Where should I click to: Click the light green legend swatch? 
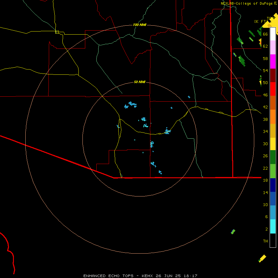pyautogui.click(x=273, y=171)
